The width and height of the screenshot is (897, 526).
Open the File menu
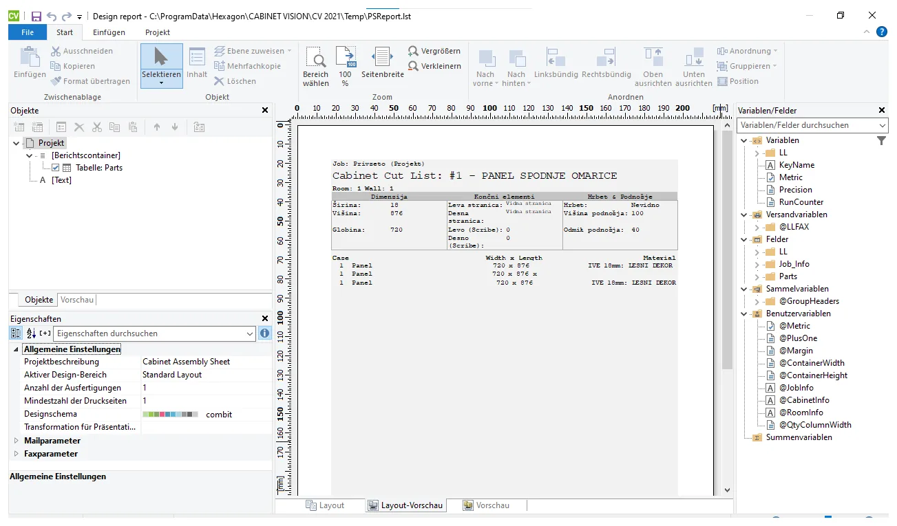[28, 32]
